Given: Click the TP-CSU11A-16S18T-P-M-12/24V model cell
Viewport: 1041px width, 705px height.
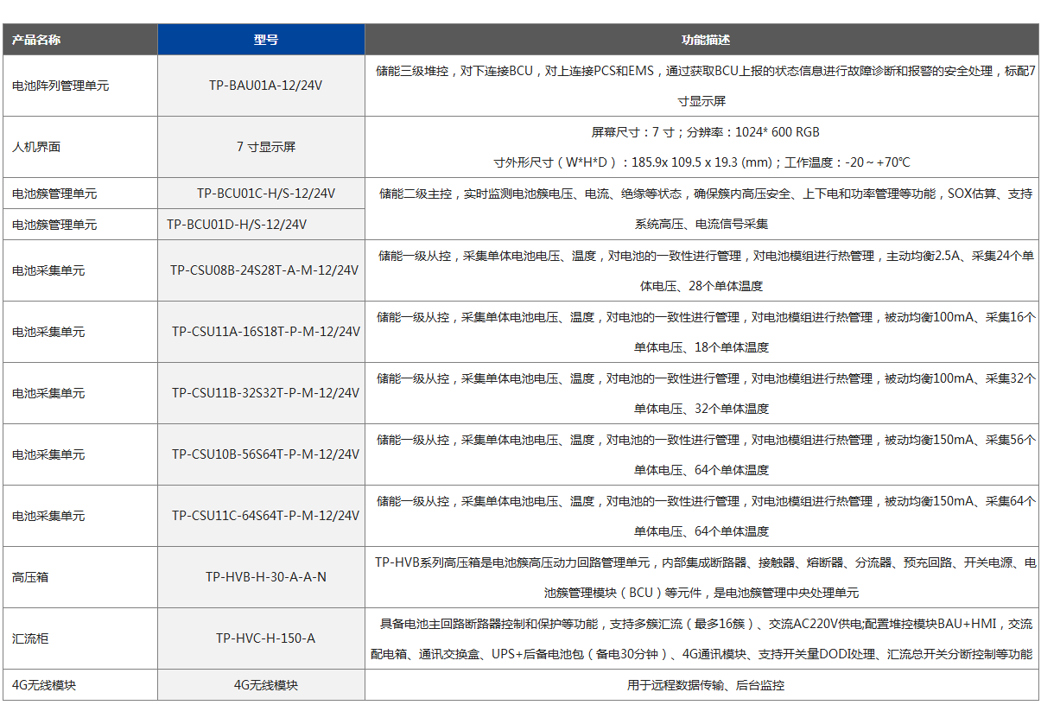Looking at the screenshot, I should (265, 332).
